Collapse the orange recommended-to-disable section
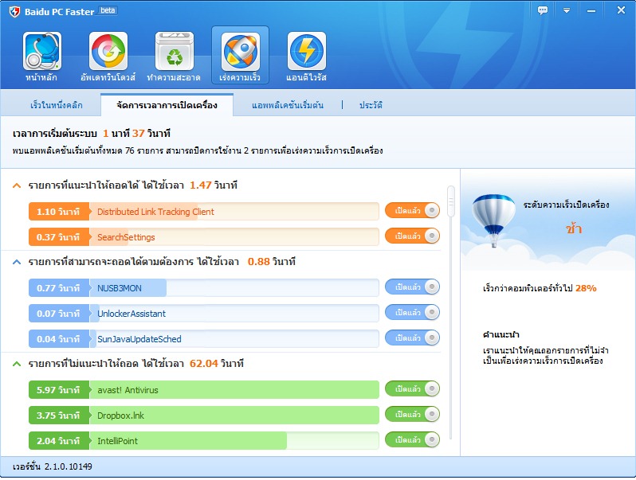 (x=17, y=185)
